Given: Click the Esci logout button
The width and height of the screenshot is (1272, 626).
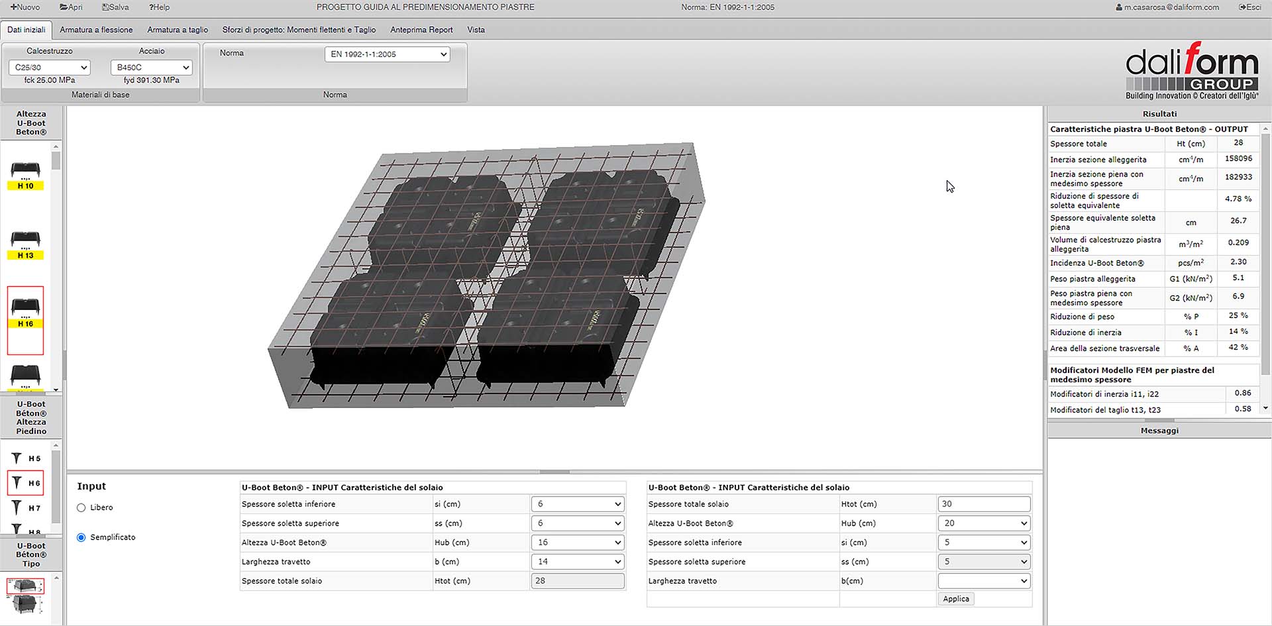Looking at the screenshot, I should coord(1249,7).
